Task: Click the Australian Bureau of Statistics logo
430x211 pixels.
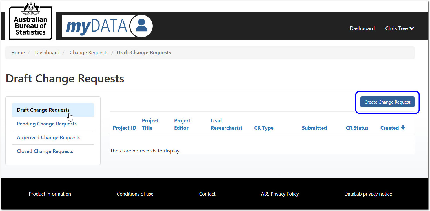Action: 31,21
